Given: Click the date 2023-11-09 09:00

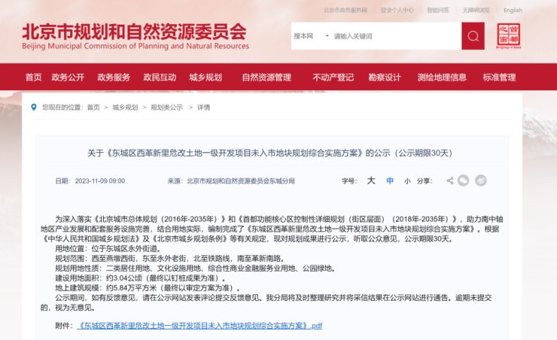Looking at the screenshot, I should tap(100, 181).
